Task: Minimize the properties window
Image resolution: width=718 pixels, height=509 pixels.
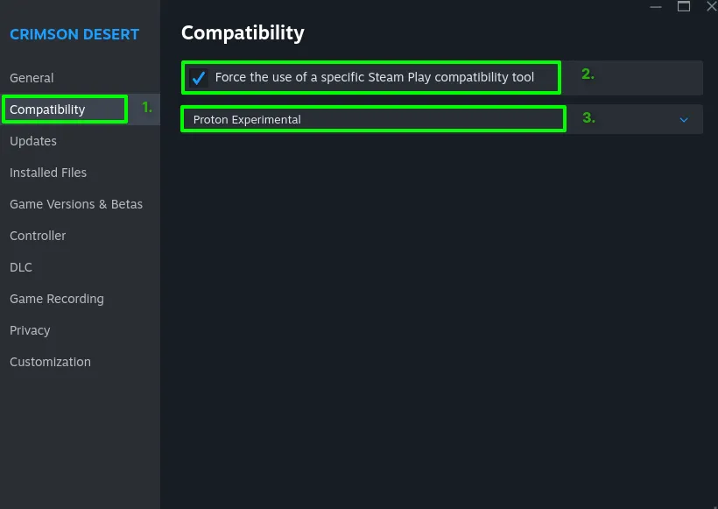Action: 656,7
